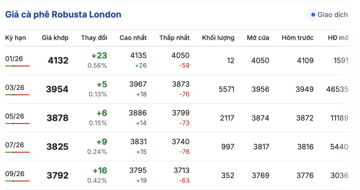
Task: Sort by the Giá khớp column header
Action: (x=55, y=38)
